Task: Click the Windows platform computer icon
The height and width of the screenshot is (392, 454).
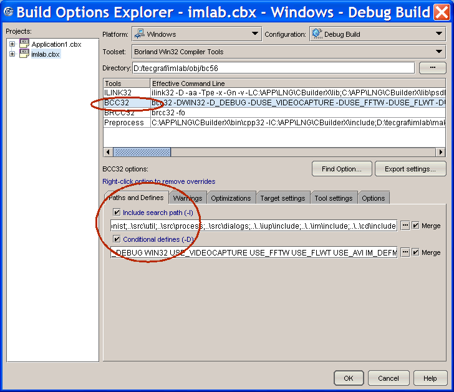Action: 140,34
